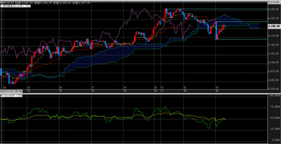Click date marker 28 on time axis
The height and width of the screenshot is (144, 281).
125,88
